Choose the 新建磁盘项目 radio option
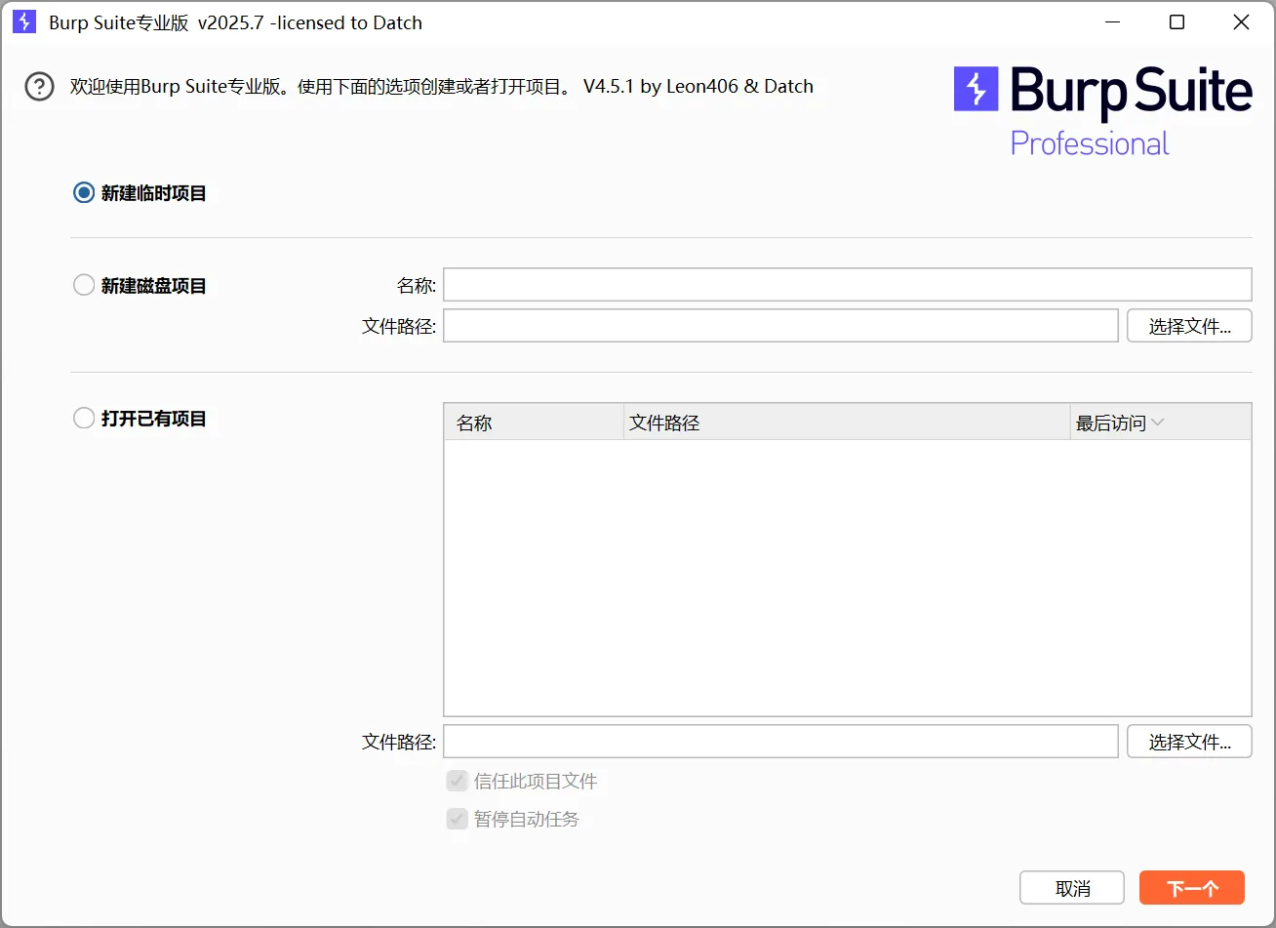 [x=84, y=286]
